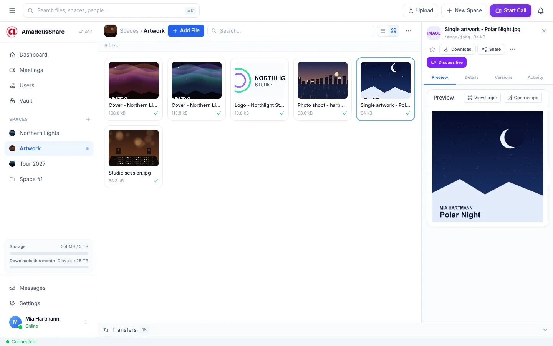Open Messages from the sidebar

pos(49,288)
